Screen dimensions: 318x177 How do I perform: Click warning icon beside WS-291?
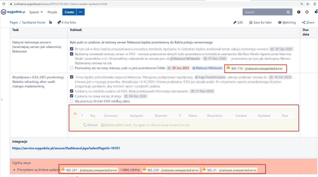pyautogui.click(x=63, y=169)
